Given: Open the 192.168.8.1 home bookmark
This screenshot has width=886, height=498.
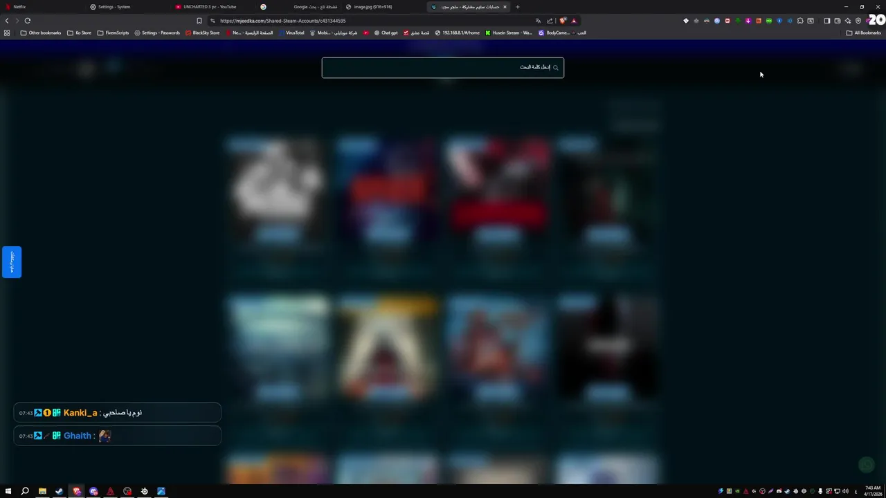Looking at the screenshot, I should (x=458, y=33).
